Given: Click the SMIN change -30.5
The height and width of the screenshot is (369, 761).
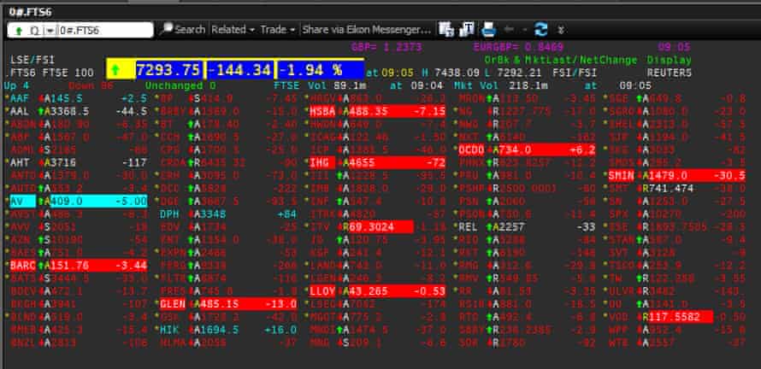Looking at the screenshot, I should pos(729,175).
